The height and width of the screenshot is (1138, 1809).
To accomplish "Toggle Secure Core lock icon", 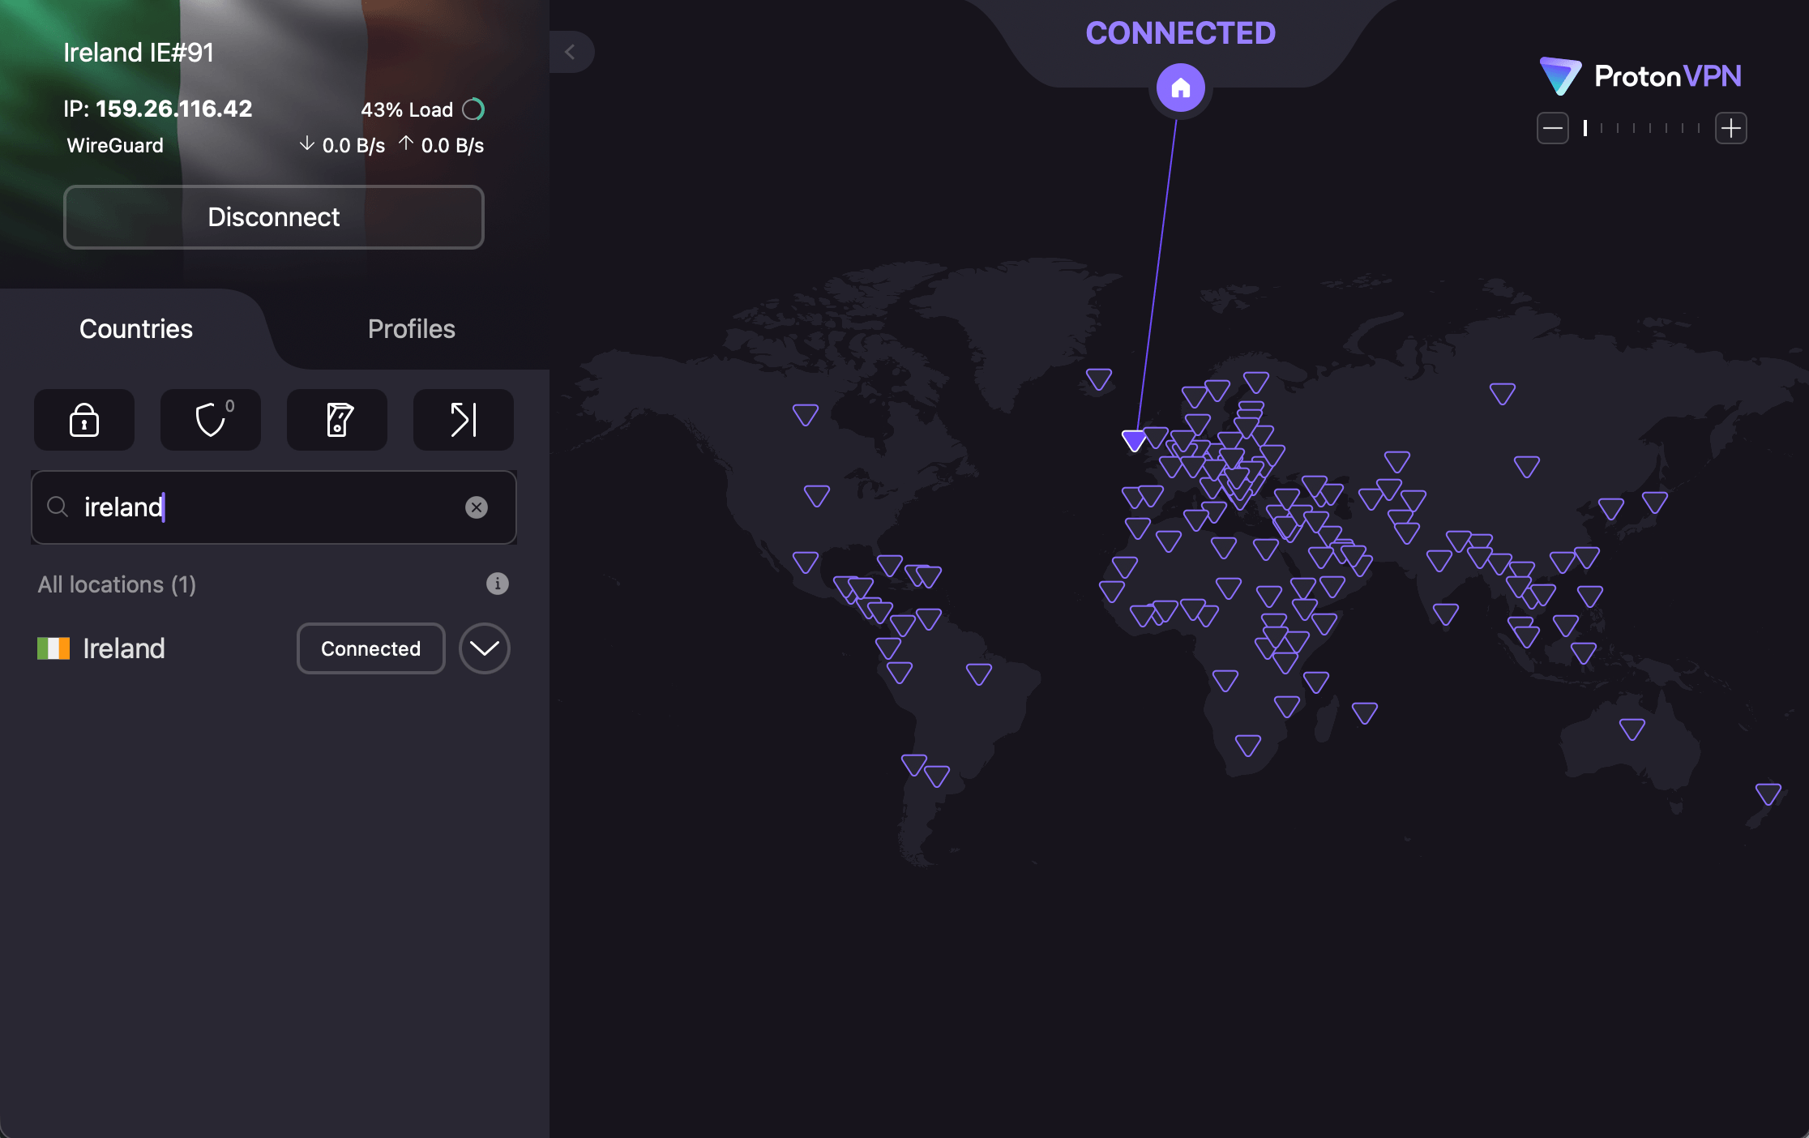I will click(84, 420).
